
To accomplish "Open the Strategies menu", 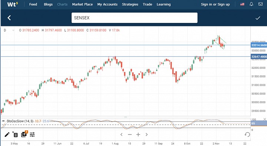I will 130,4.
